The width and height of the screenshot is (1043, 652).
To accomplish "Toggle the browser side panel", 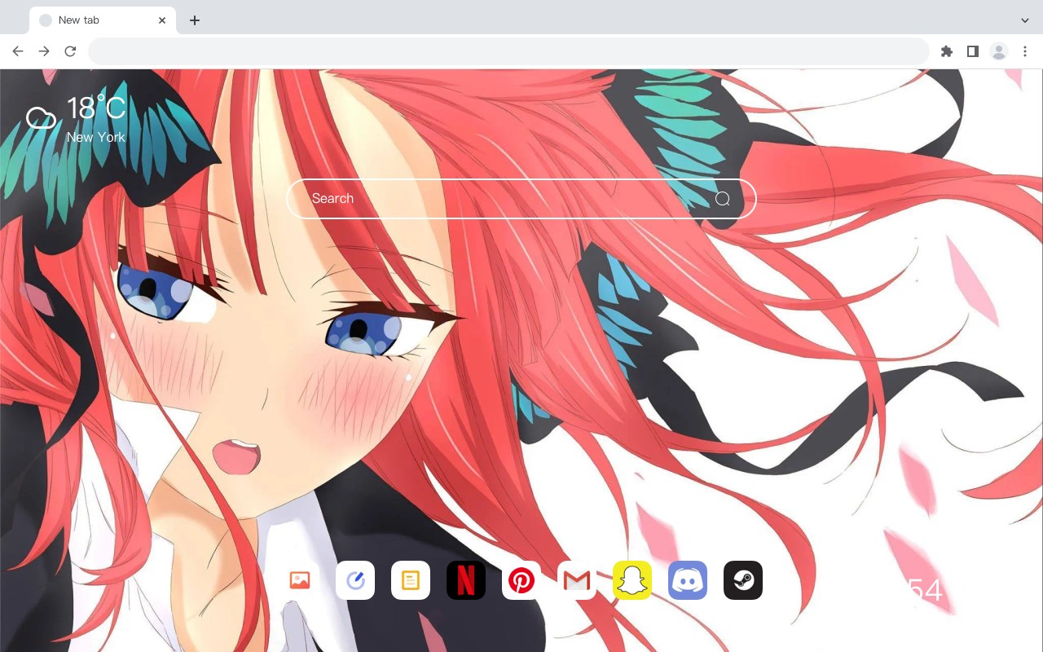I will [x=972, y=51].
